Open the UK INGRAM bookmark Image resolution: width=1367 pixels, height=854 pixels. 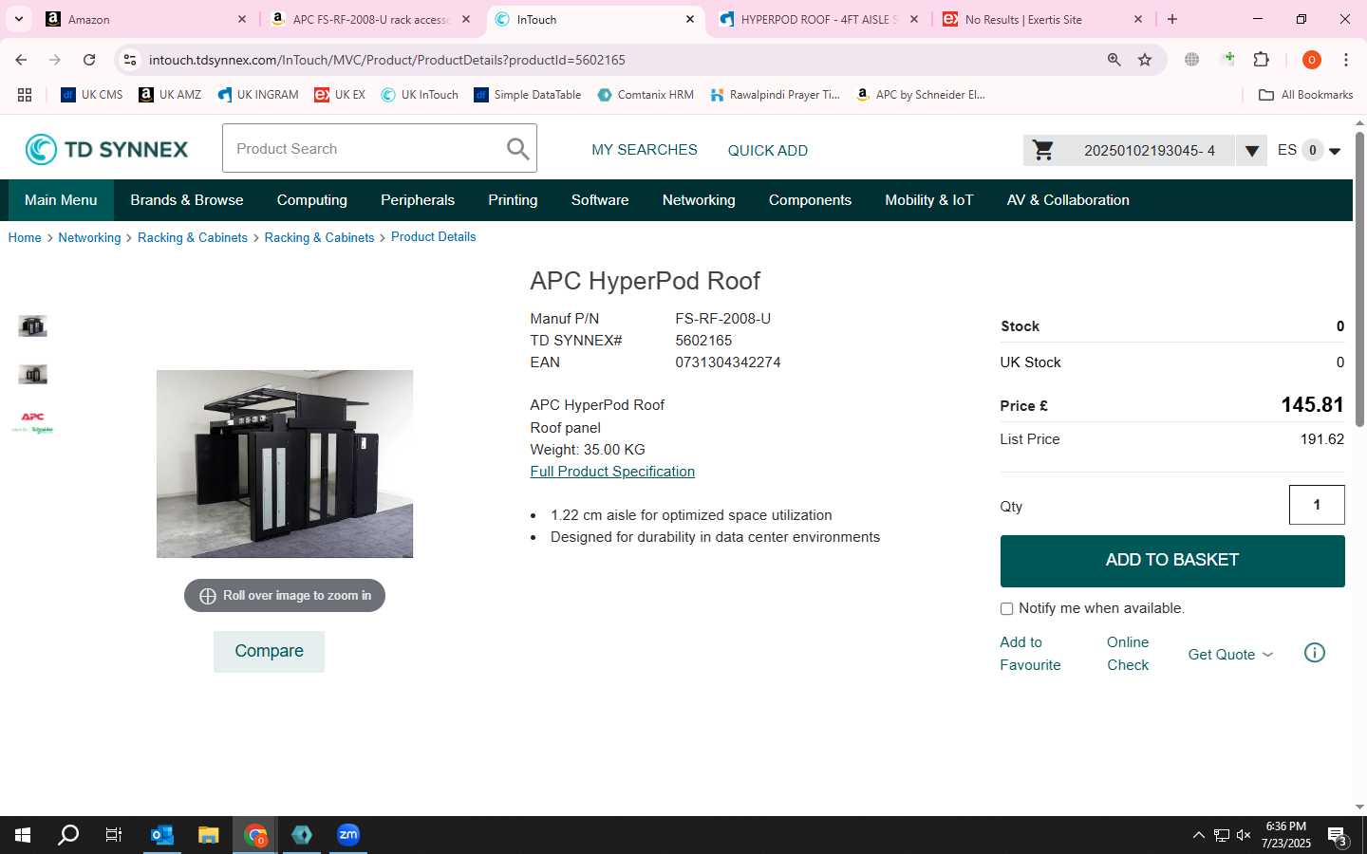click(x=258, y=95)
